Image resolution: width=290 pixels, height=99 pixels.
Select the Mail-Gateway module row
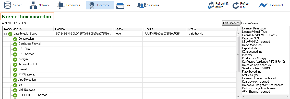(119, 90)
